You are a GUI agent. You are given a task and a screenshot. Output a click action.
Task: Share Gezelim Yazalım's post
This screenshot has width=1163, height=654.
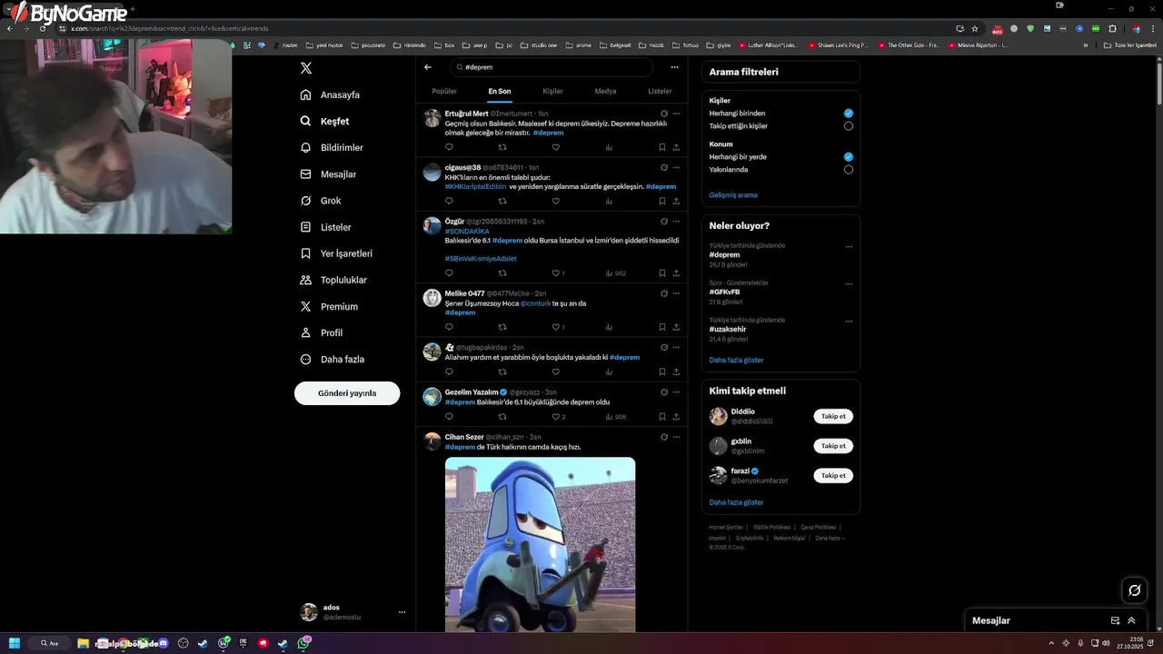676,417
